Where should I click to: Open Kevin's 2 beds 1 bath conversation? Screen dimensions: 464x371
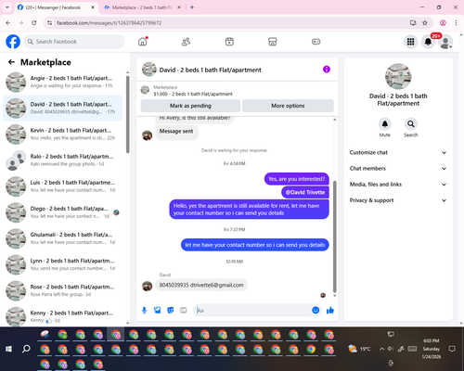[x=62, y=134]
